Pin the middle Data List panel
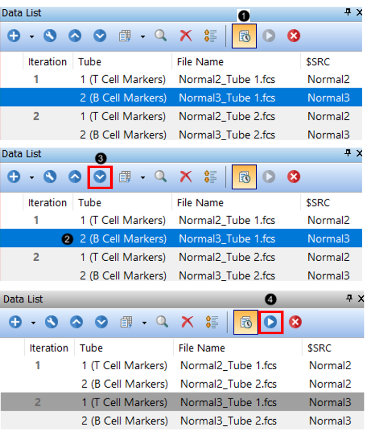This screenshot has height=433, width=388. (348, 153)
